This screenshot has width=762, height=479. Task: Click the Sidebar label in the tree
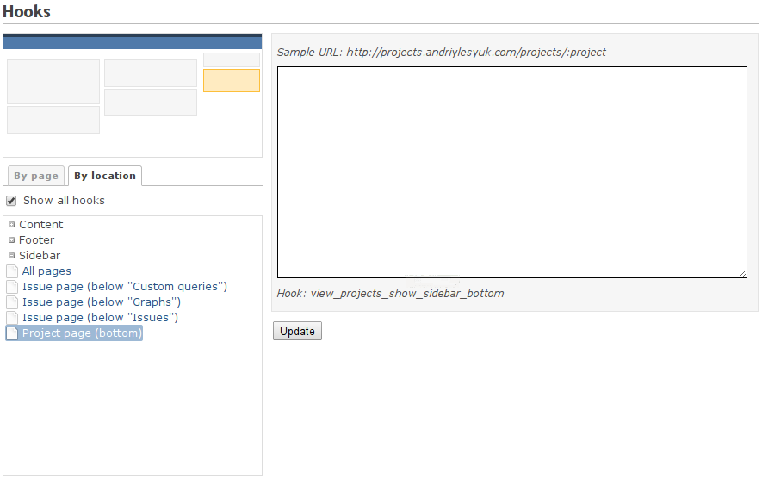pyautogui.click(x=40, y=256)
